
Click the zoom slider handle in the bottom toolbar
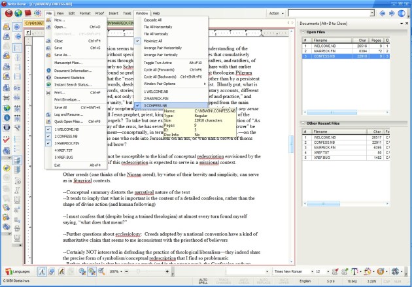[x=139, y=271]
